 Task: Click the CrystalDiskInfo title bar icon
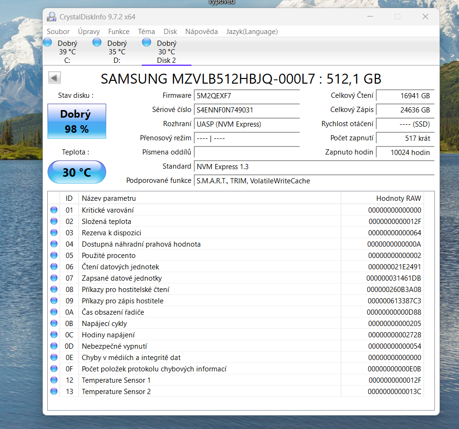click(51, 16)
